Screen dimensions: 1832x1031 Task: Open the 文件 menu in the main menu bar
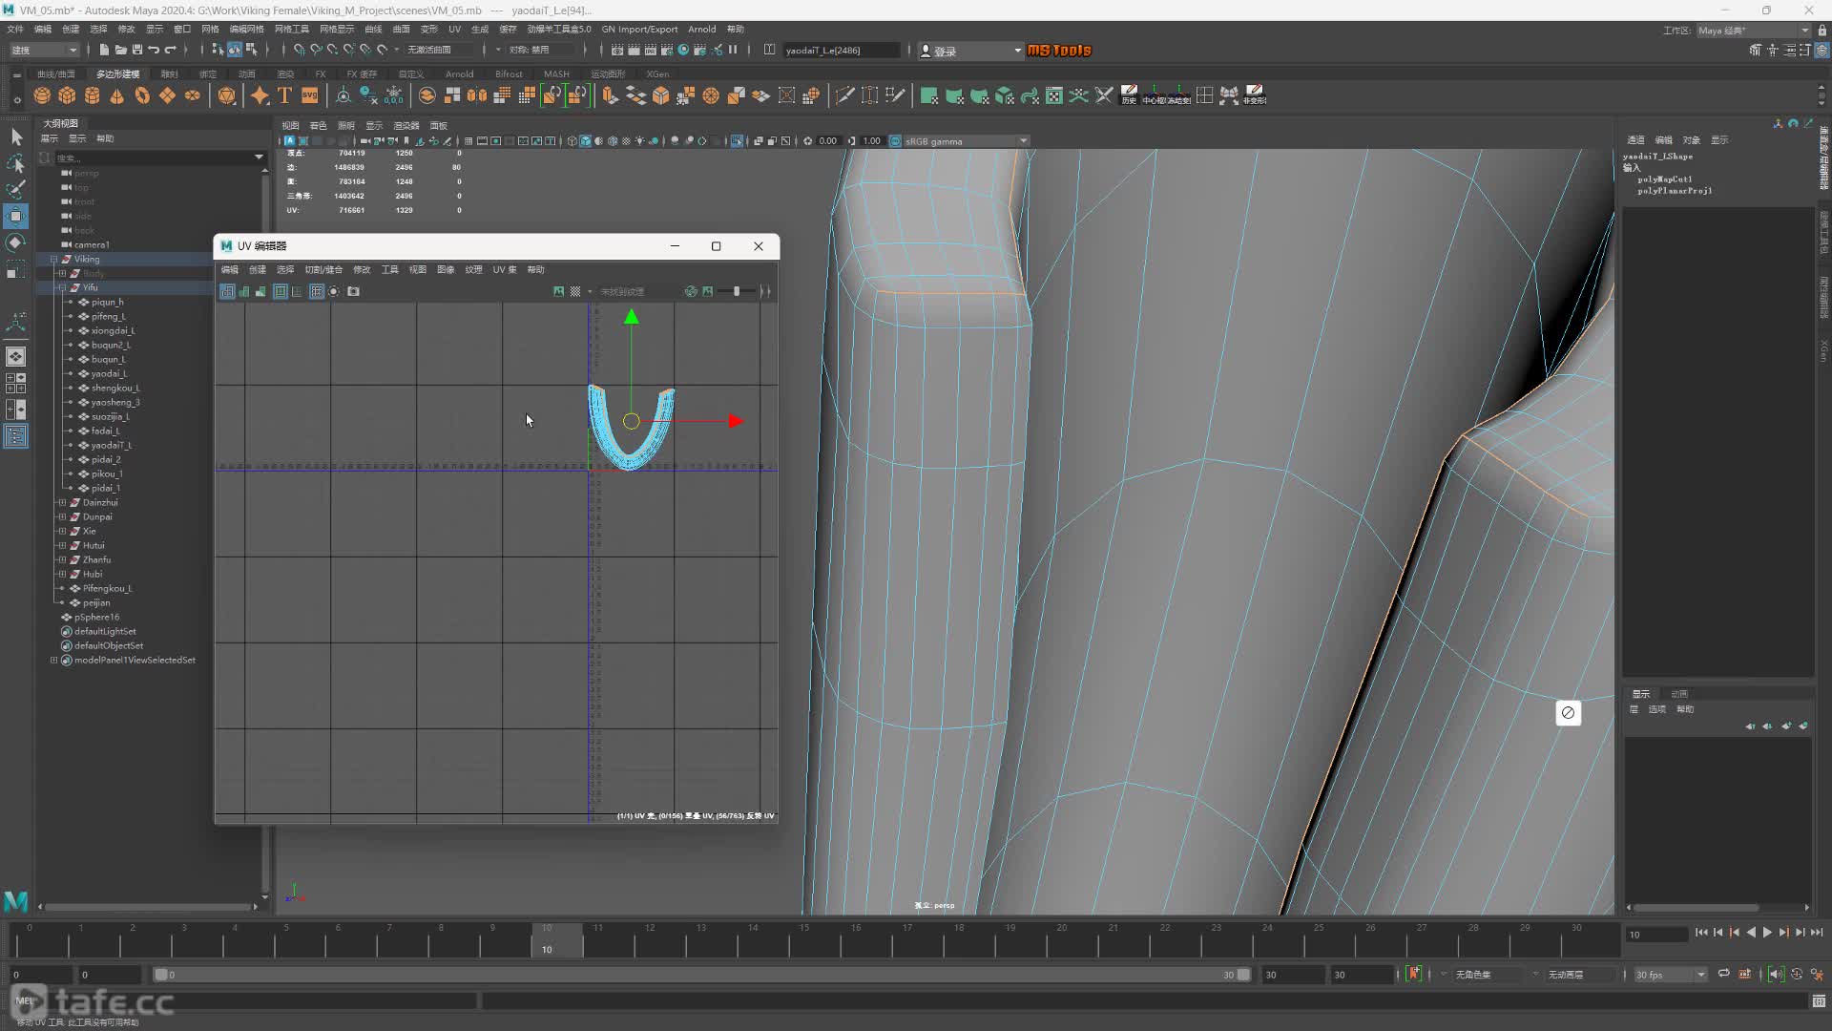(x=15, y=30)
